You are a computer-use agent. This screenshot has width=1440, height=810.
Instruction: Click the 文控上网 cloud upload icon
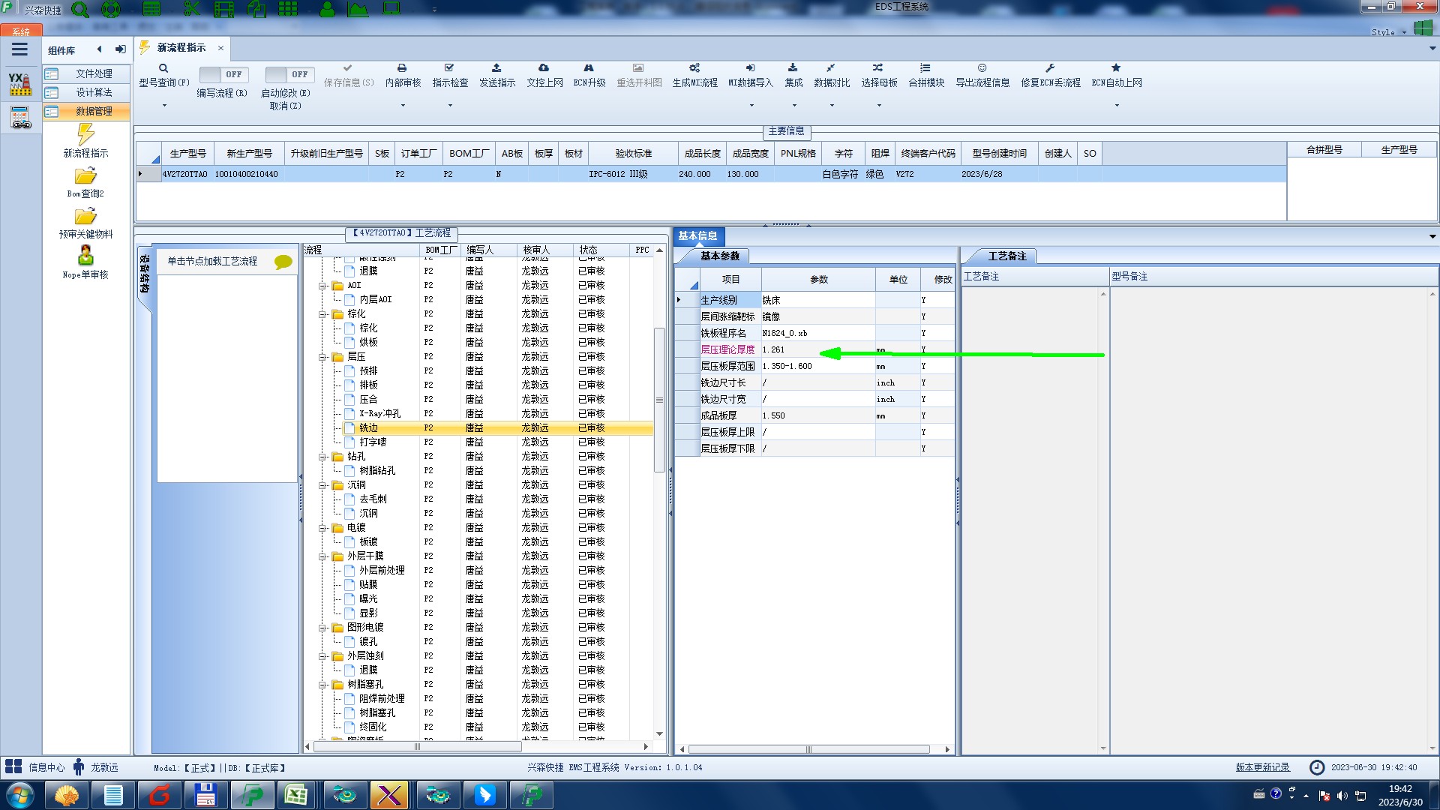coord(544,68)
